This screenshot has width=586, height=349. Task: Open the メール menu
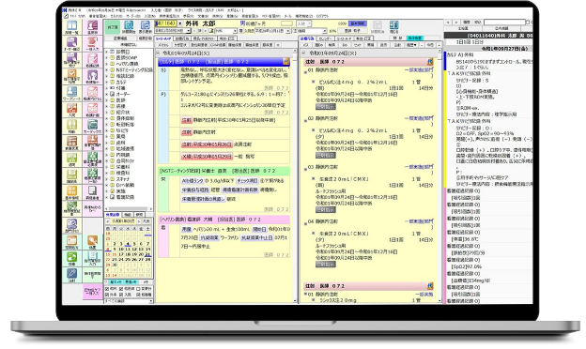(x=287, y=16)
